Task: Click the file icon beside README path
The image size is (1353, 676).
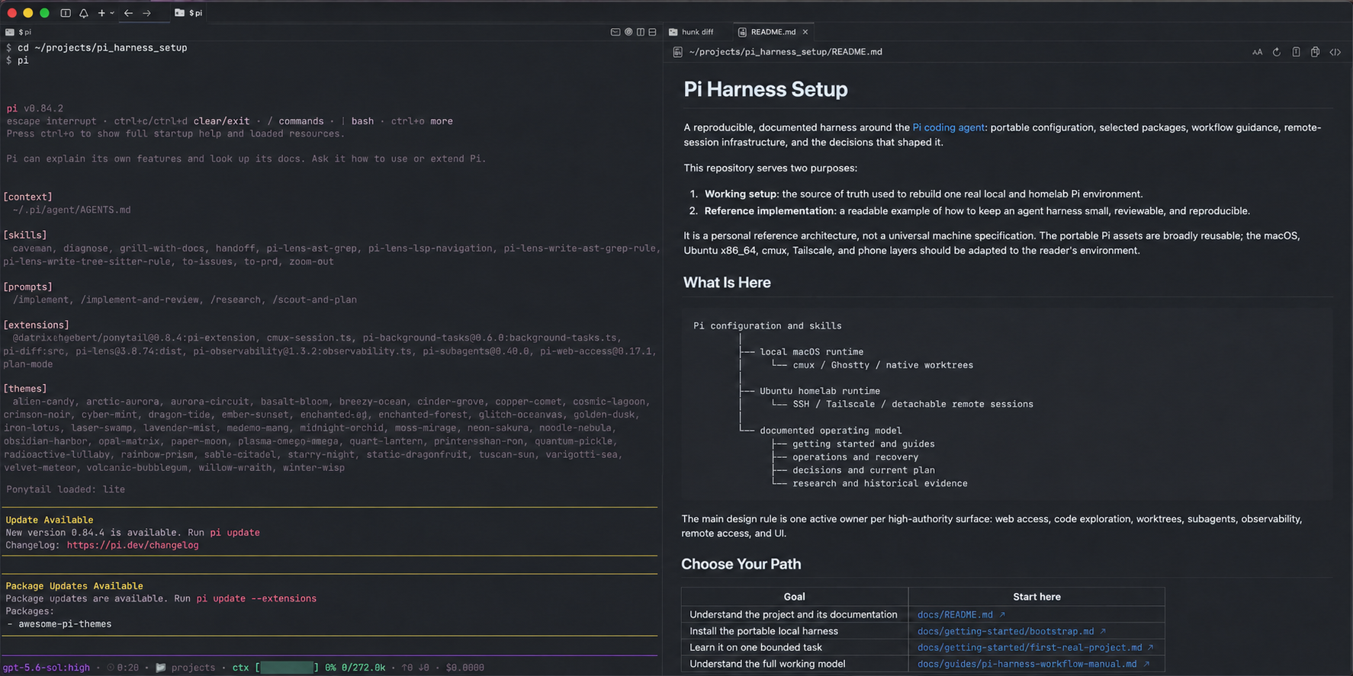Action: pyautogui.click(x=677, y=52)
